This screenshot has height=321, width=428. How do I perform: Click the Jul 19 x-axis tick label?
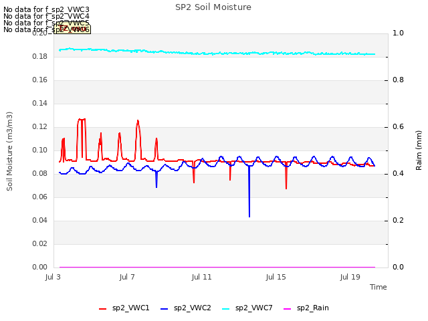click(x=350, y=277)
